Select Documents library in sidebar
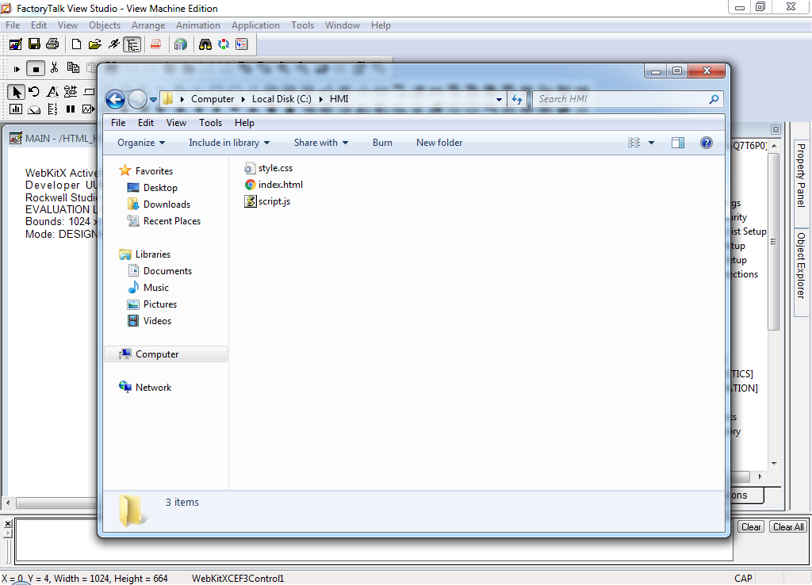The height and width of the screenshot is (585, 812). point(159,271)
